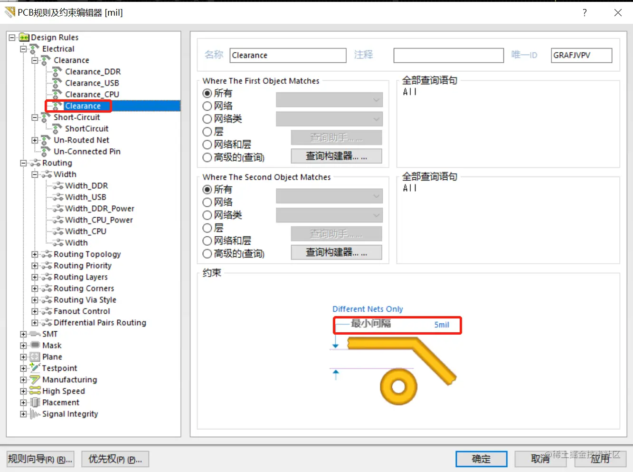Select 网络类 radio in First Object Matches
Screen dimensions: 633x472
207,119
